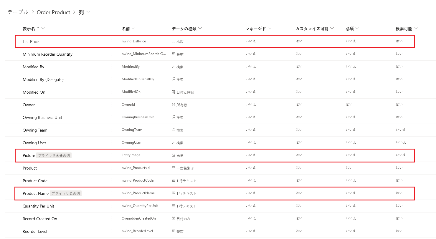436x239 pixels.
Task: Select the EntityImage name cell
Action: click(x=131, y=155)
